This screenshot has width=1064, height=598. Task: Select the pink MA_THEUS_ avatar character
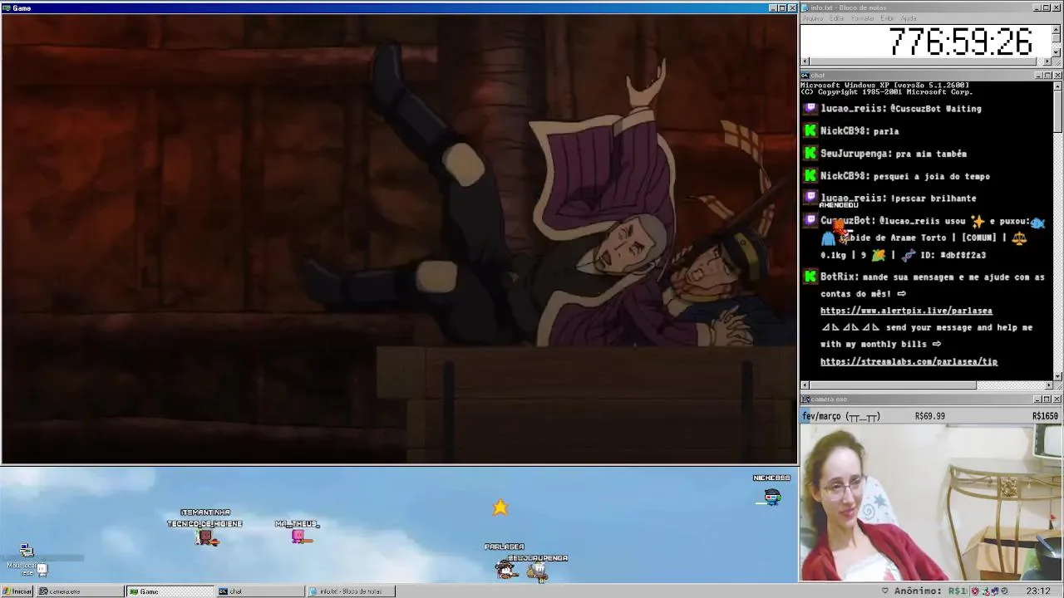click(300, 537)
